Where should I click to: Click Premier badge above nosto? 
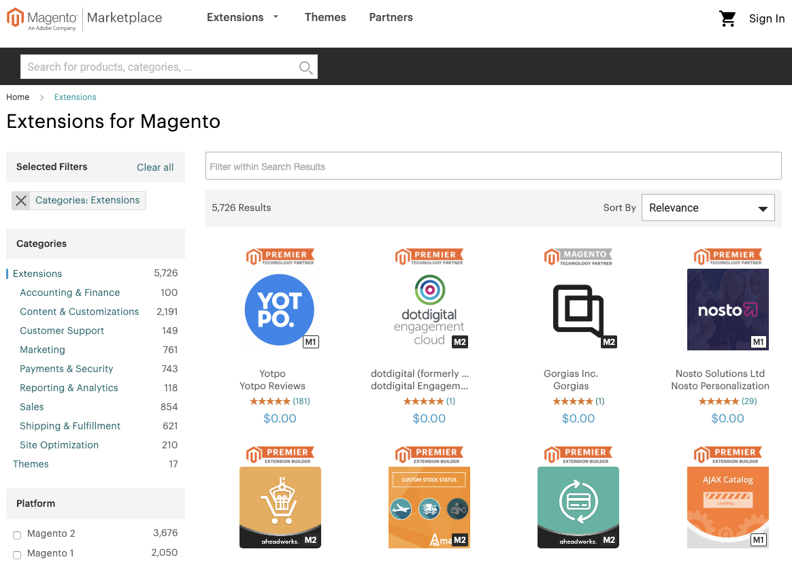pyautogui.click(x=728, y=257)
